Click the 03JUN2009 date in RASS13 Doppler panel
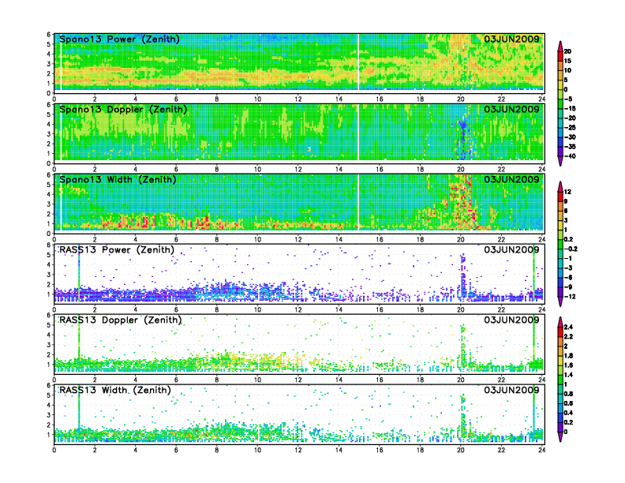 (x=511, y=320)
